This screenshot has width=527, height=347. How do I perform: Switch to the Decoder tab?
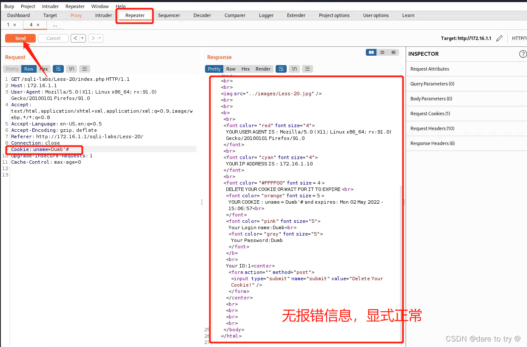[202, 15]
